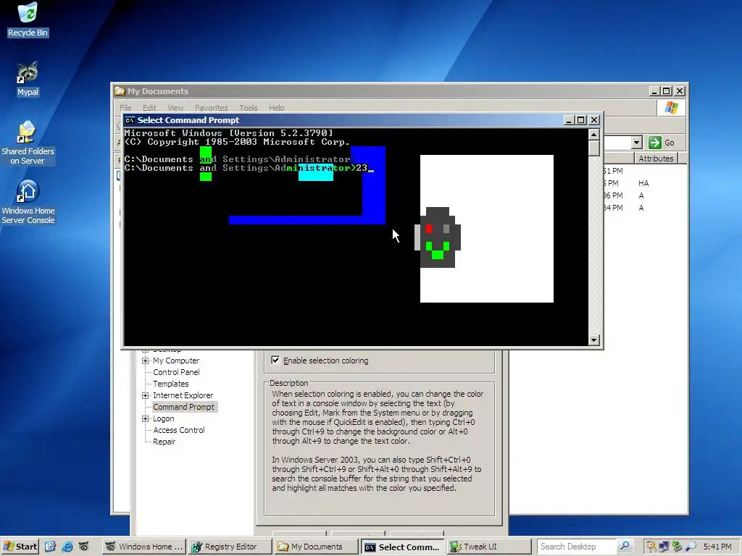
Task: Select Access Control in Tweak UI tree
Action: point(179,430)
